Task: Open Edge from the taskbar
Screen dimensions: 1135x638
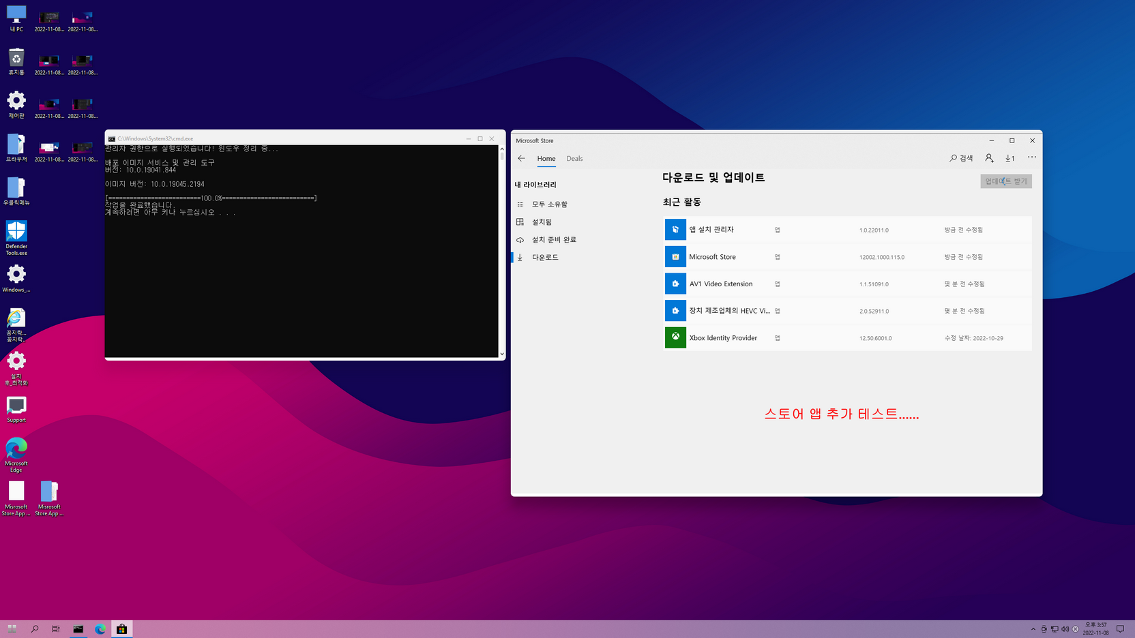Action: (100, 629)
